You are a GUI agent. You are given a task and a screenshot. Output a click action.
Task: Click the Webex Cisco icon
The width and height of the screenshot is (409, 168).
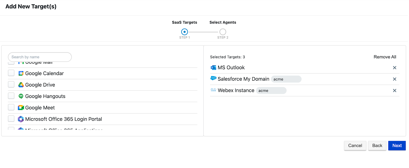click(x=213, y=90)
